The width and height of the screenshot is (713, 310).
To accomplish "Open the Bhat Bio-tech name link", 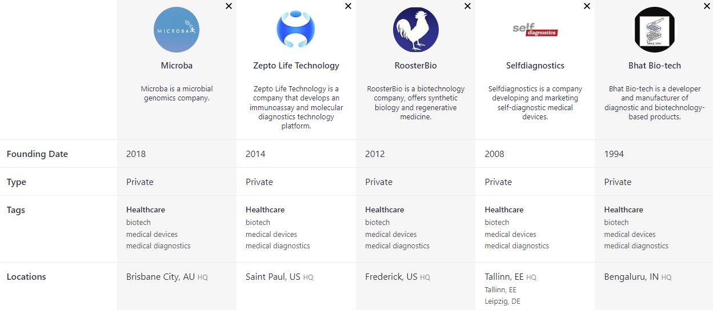I will click(x=655, y=66).
